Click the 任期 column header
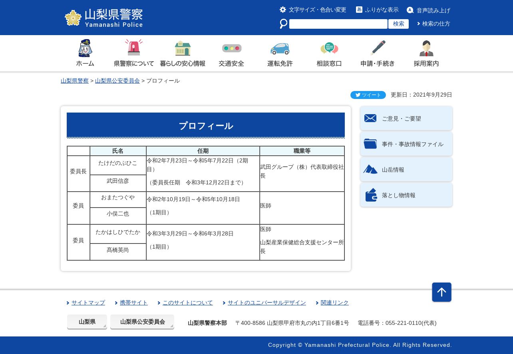Image resolution: width=513 pixels, height=354 pixels. tap(203, 151)
